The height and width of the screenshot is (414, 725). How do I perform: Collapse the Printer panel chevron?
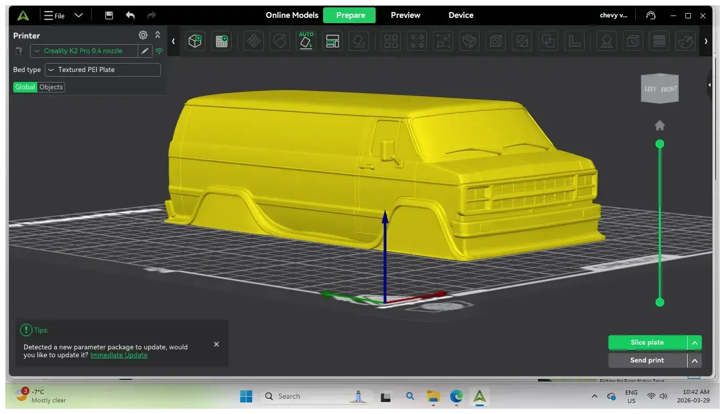pyautogui.click(x=158, y=35)
